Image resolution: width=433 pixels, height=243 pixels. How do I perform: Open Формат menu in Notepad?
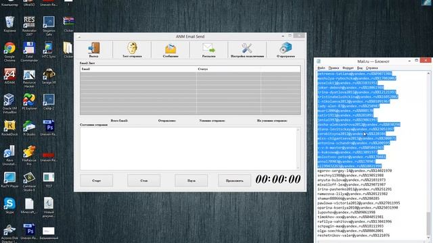[x=348, y=67]
